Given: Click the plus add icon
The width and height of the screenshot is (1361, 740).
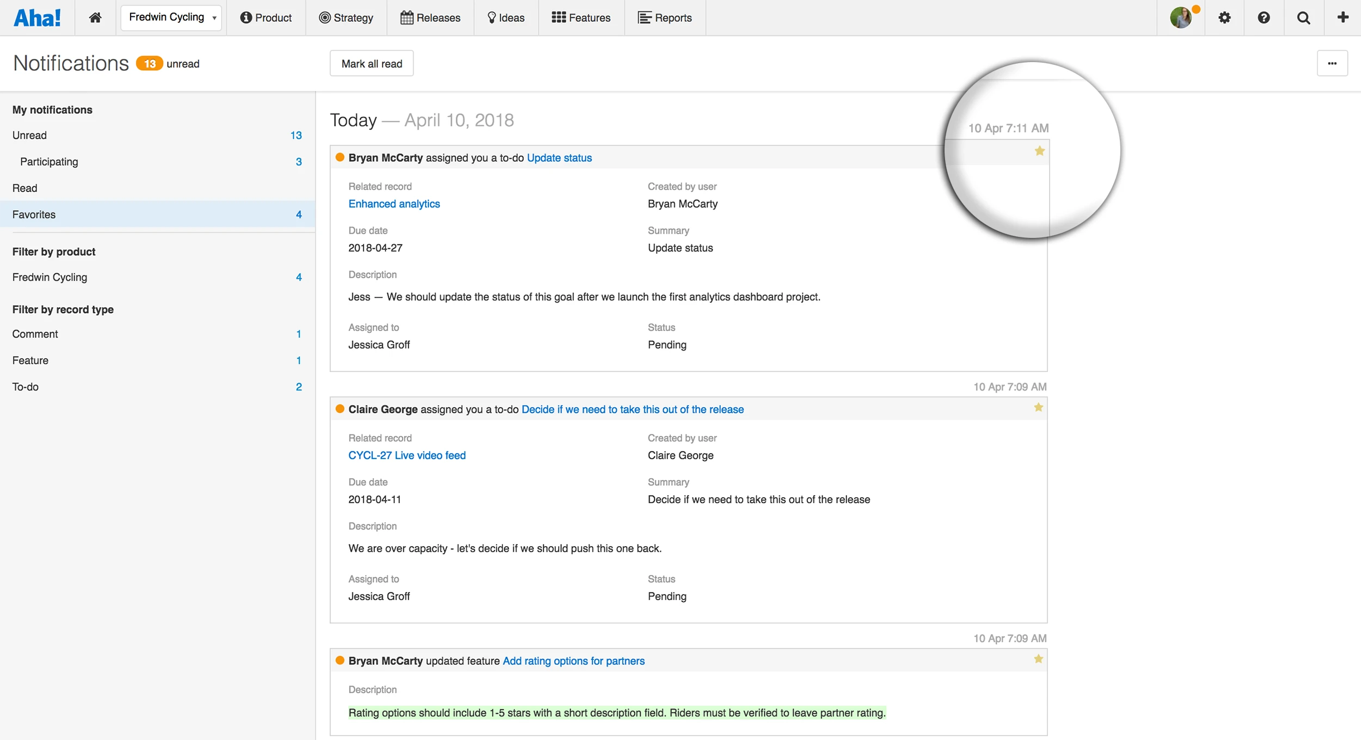Looking at the screenshot, I should tap(1342, 17).
